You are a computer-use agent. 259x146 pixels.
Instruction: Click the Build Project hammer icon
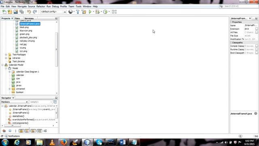78,12
